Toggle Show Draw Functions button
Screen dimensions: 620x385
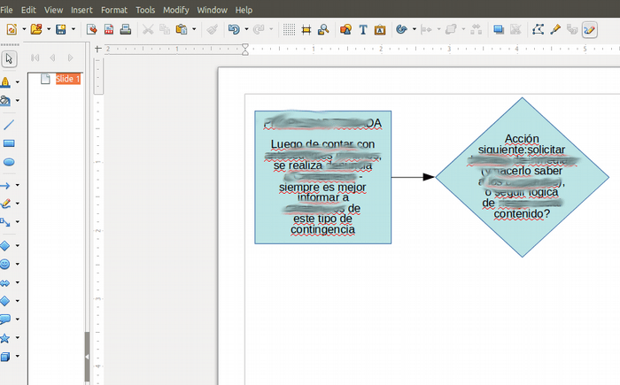[x=590, y=29]
